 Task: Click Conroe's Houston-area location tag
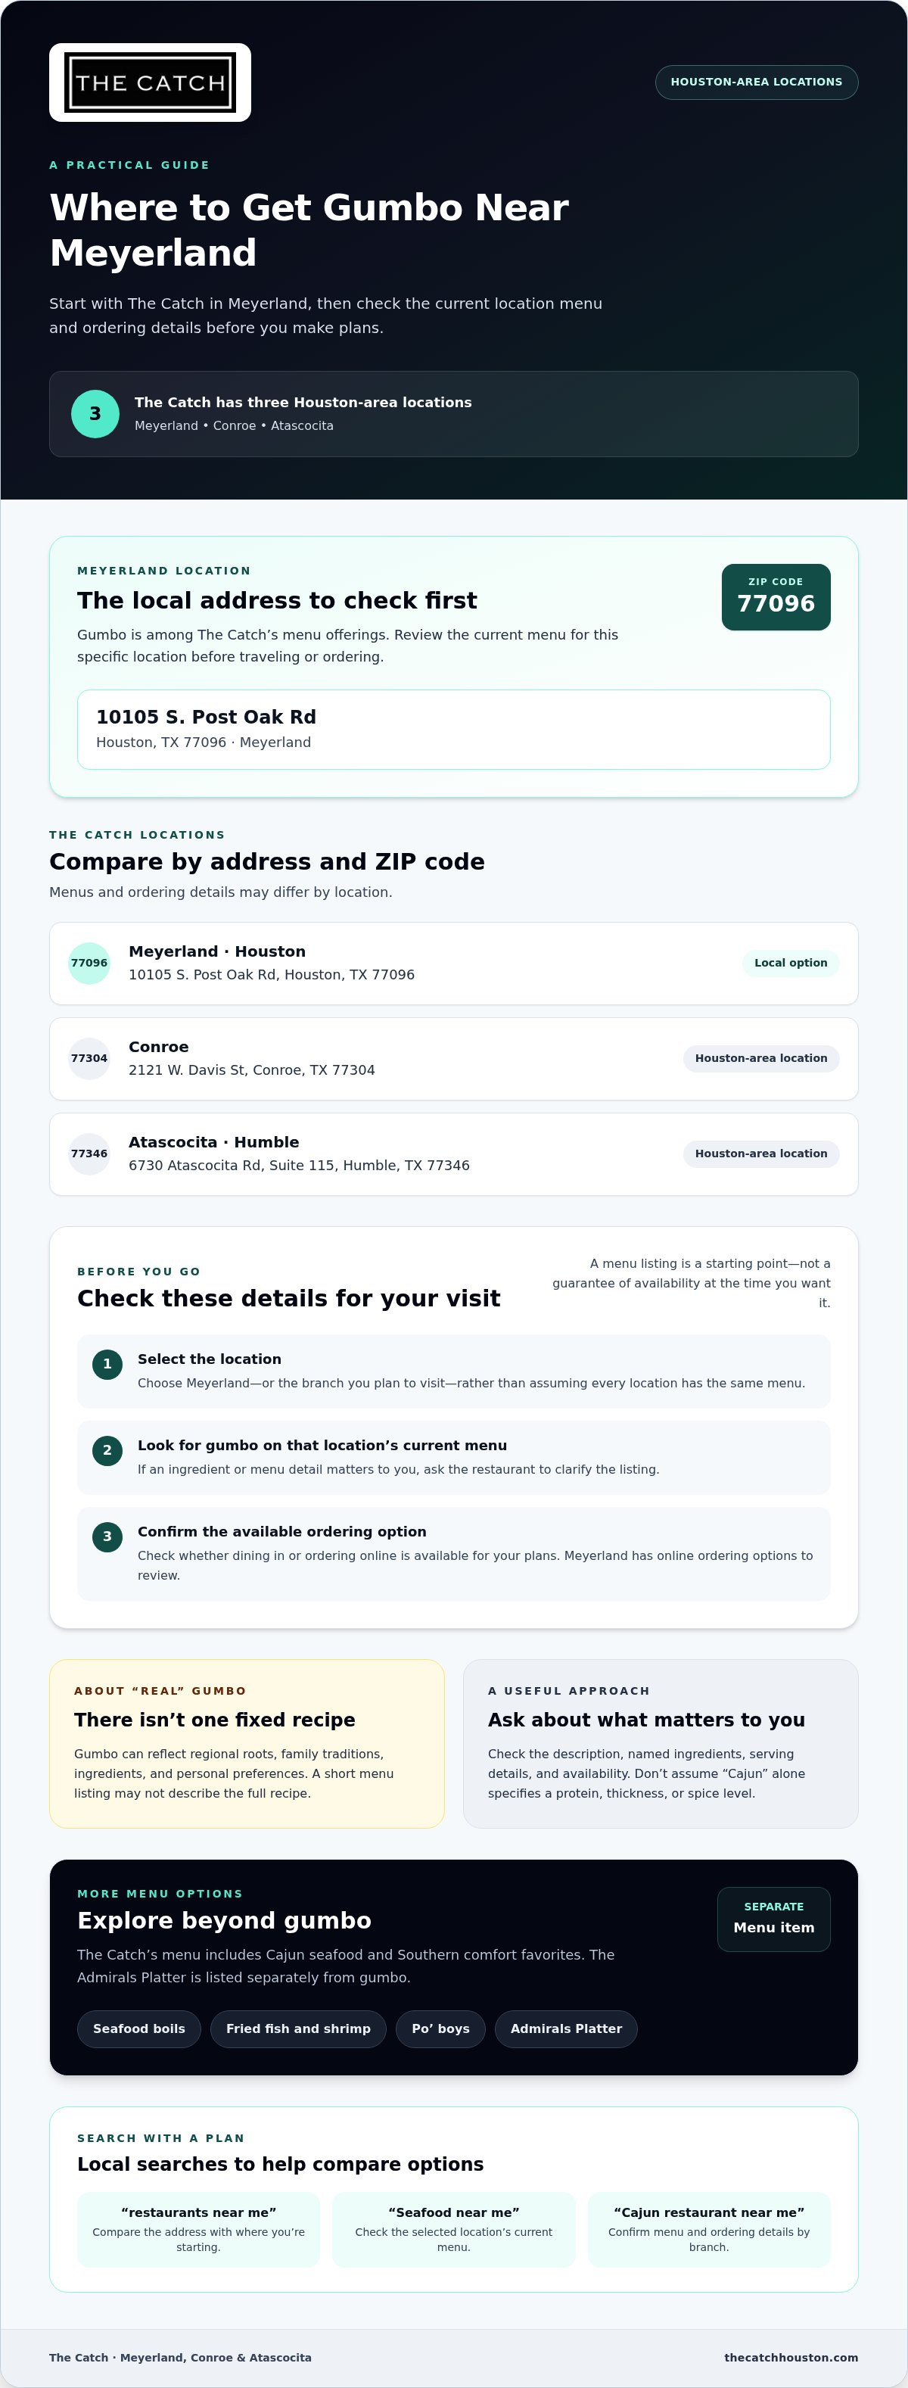[x=760, y=1059]
